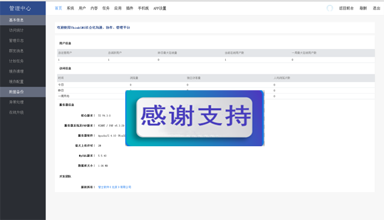Screen dimensions: 384x220
Task: Click the 时间 column header
Action: 61,78
